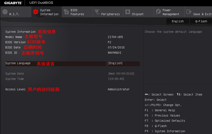Viewport: 212px width, 134px height.
Task: Switch to System Information tab
Action: (46, 12)
